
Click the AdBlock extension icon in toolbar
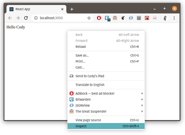click(99, 18)
